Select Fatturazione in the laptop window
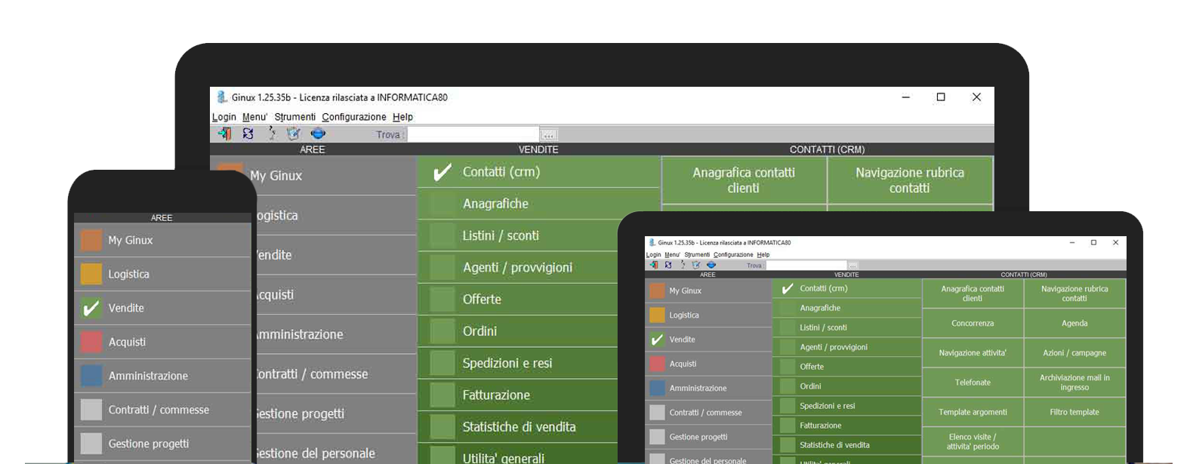The width and height of the screenshot is (1193, 464). [x=518, y=395]
